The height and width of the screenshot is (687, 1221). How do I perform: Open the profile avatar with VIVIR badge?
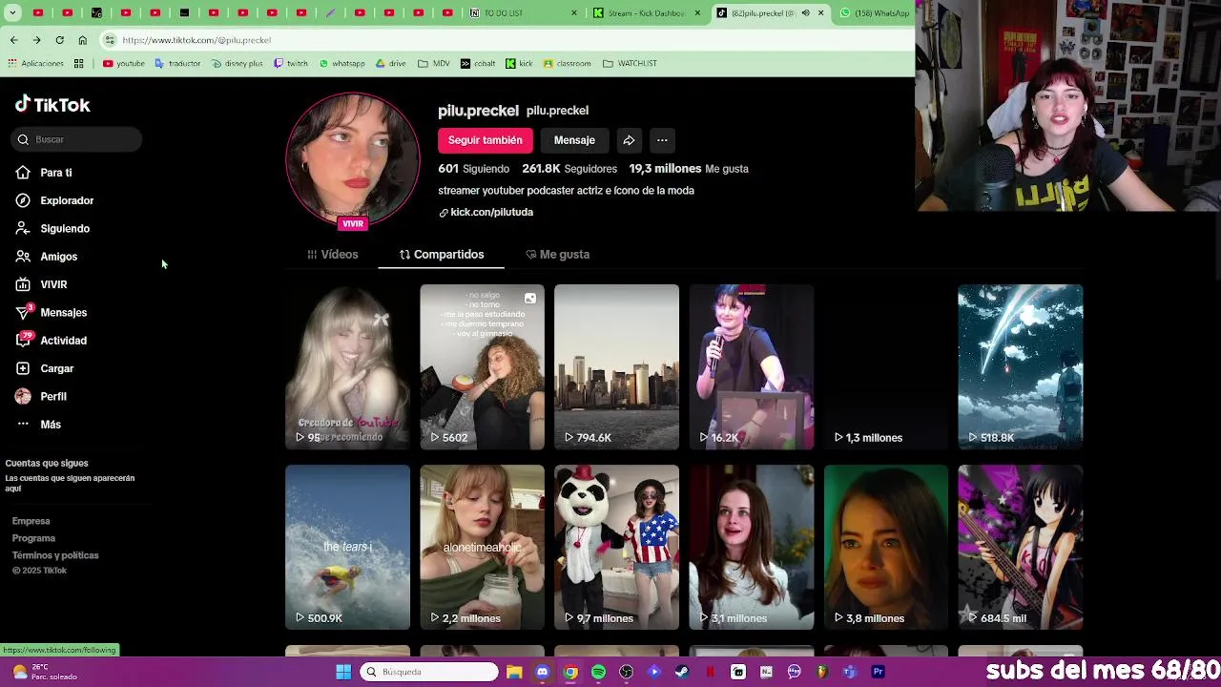click(x=353, y=160)
